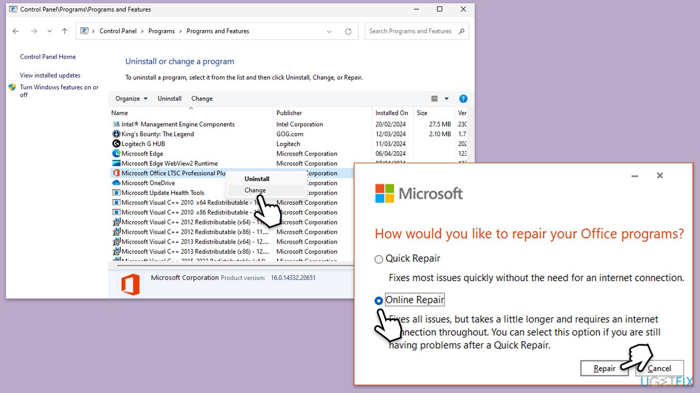Open the Organize dropdown menu
The width and height of the screenshot is (700, 393).
click(131, 98)
